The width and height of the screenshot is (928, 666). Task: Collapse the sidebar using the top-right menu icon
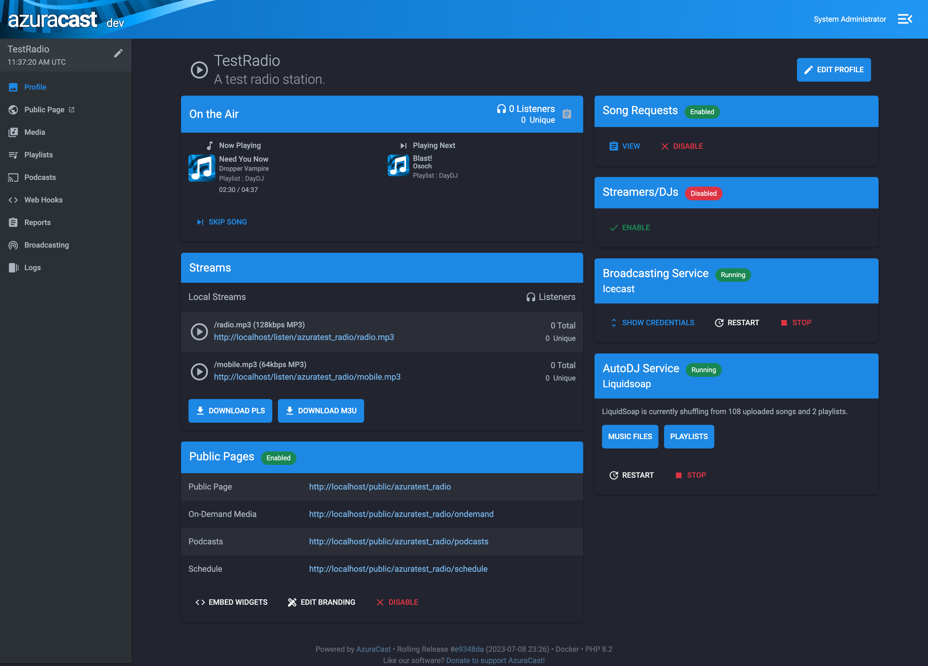click(x=905, y=19)
